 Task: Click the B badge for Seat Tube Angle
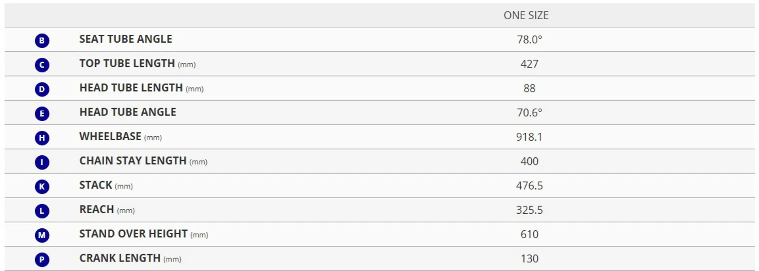click(x=42, y=40)
